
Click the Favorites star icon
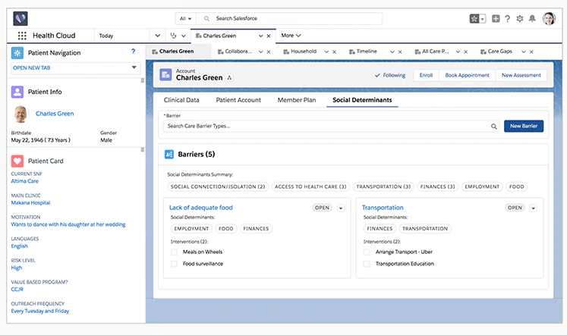[x=474, y=18]
